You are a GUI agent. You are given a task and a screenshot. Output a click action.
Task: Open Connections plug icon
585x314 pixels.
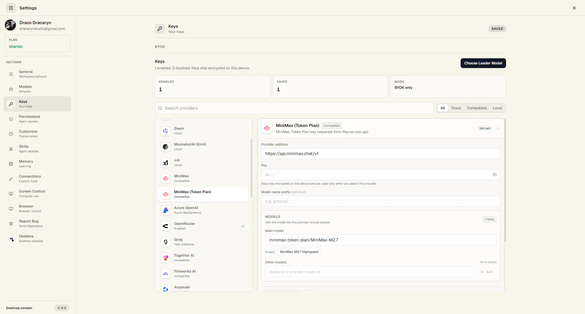[x=11, y=179]
